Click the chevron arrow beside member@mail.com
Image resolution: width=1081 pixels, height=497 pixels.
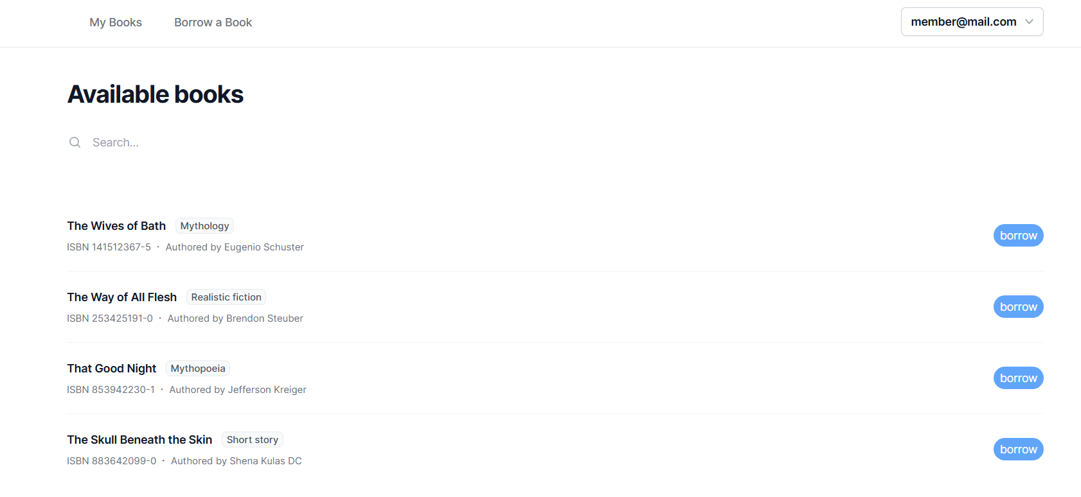[x=1030, y=22]
